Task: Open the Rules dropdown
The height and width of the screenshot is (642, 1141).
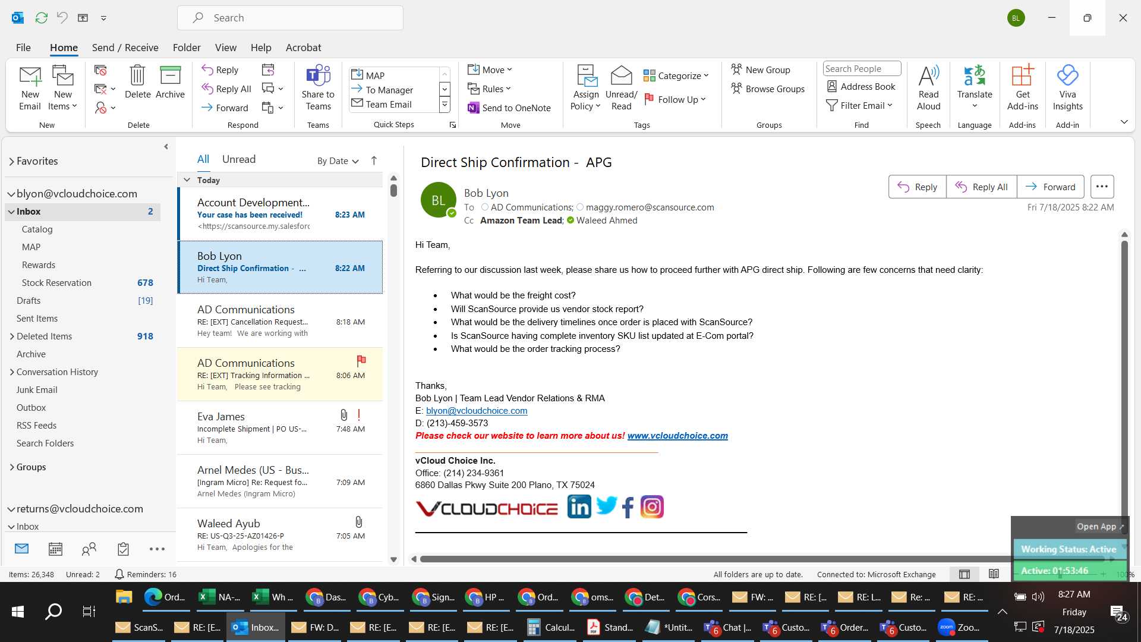Action: [489, 89]
